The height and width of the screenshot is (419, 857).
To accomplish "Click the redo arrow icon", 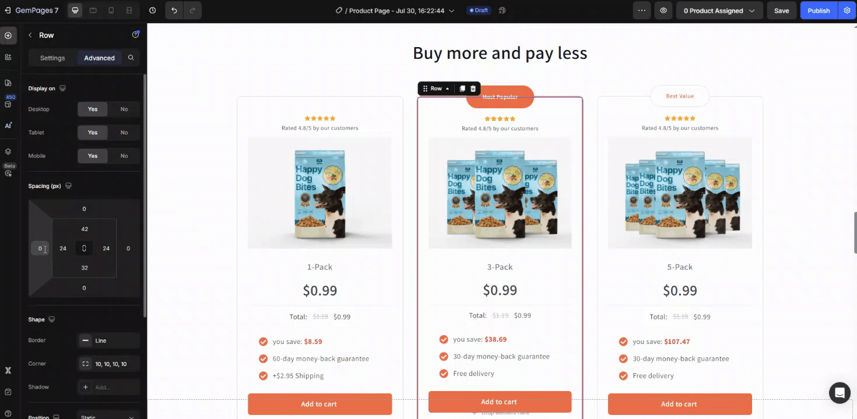I will tap(193, 10).
